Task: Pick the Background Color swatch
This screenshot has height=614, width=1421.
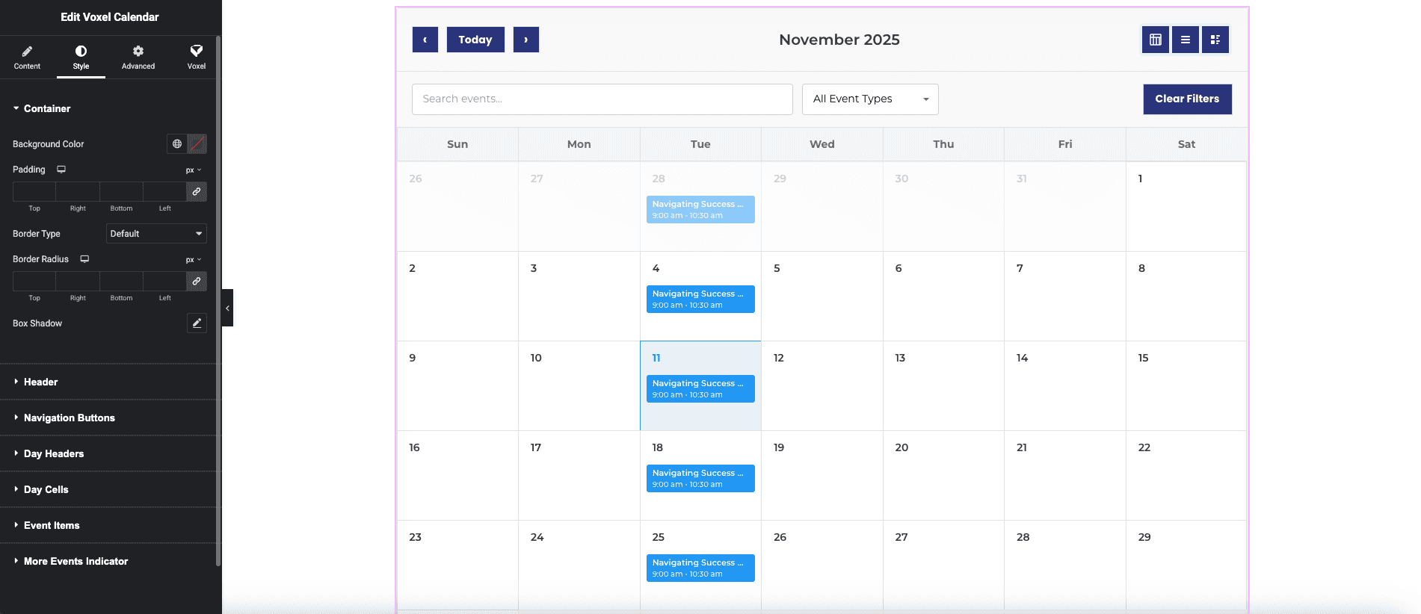Action: [197, 144]
